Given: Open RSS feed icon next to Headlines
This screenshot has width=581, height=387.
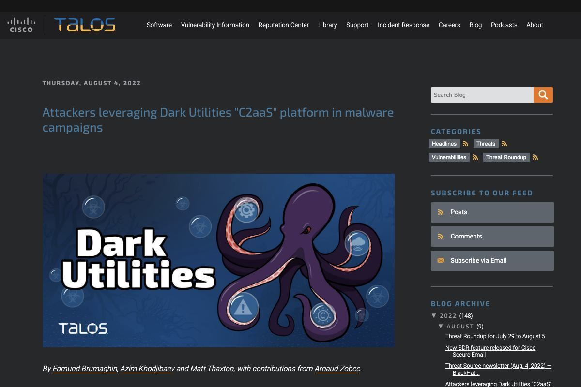Looking at the screenshot, I should pyautogui.click(x=465, y=144).
